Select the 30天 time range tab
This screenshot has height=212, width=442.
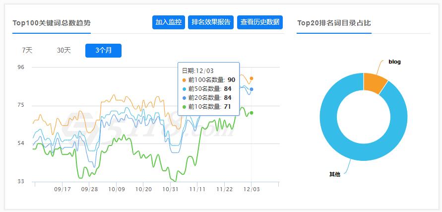(x=64, y=50)
